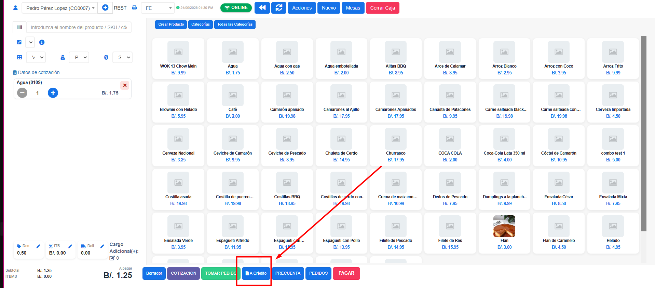Edit the discount amount pencil icon
Viewport: 655px width, 288px height.
tap(38, 246)
